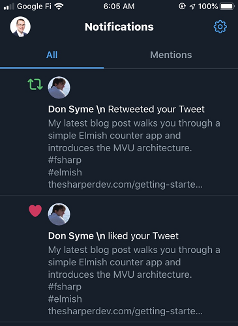Image resolution: width=238 pixels, height=326 pixels.
Task: Tap #elmish hashtag in liked tweet
Action: (65, 299)
